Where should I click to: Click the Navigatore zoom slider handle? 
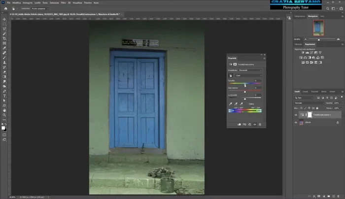(x=318, y=39)
